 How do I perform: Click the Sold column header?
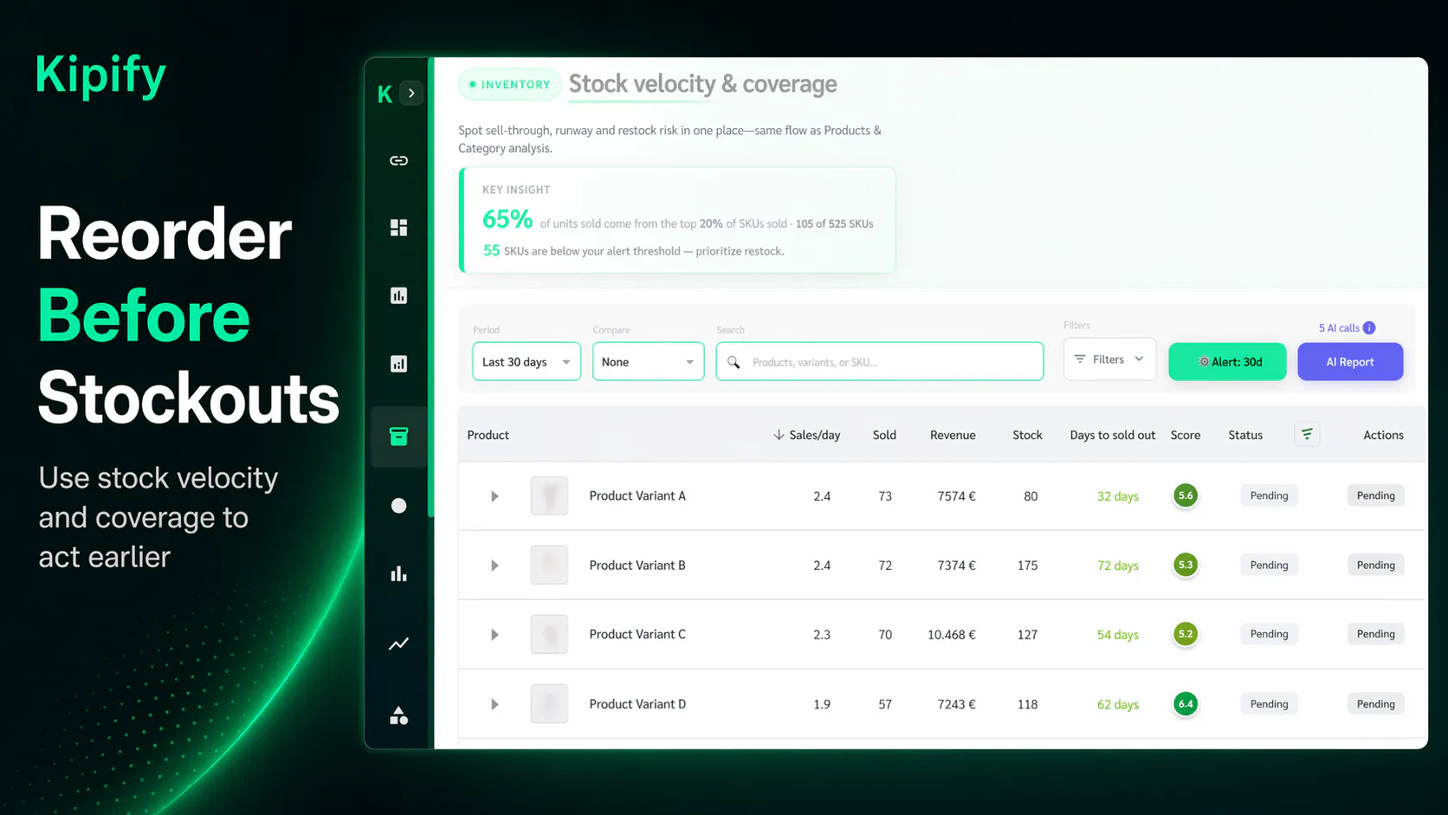click(x=884, y=435)
